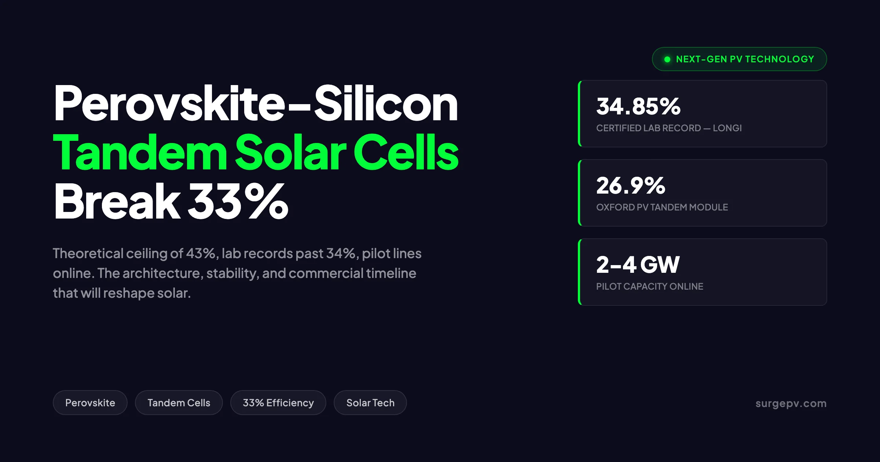Image resolution: width=880 pixels, height=462 pixels.
Task: Click the 2–4 GW stat value
Action: (x=638, y=264)
